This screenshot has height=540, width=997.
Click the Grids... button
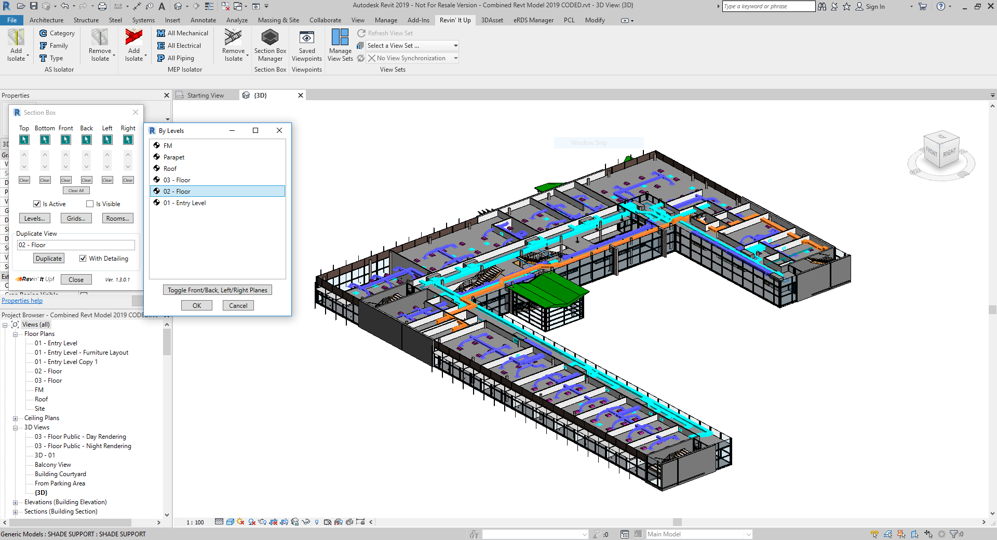point(76,219)
